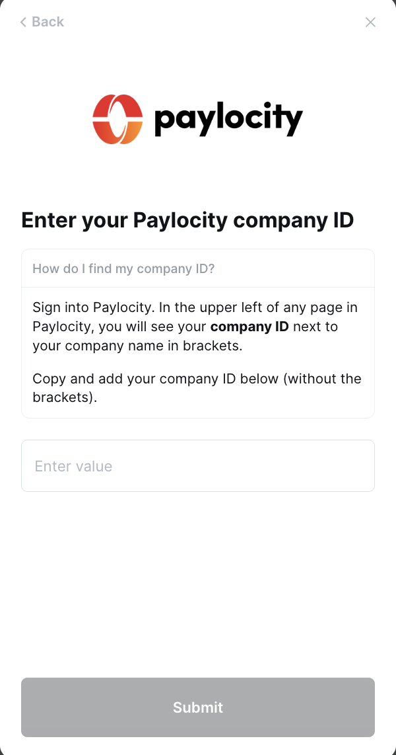
Task: Focus the "Enter value" input field
Action: [x=198, y=466]
